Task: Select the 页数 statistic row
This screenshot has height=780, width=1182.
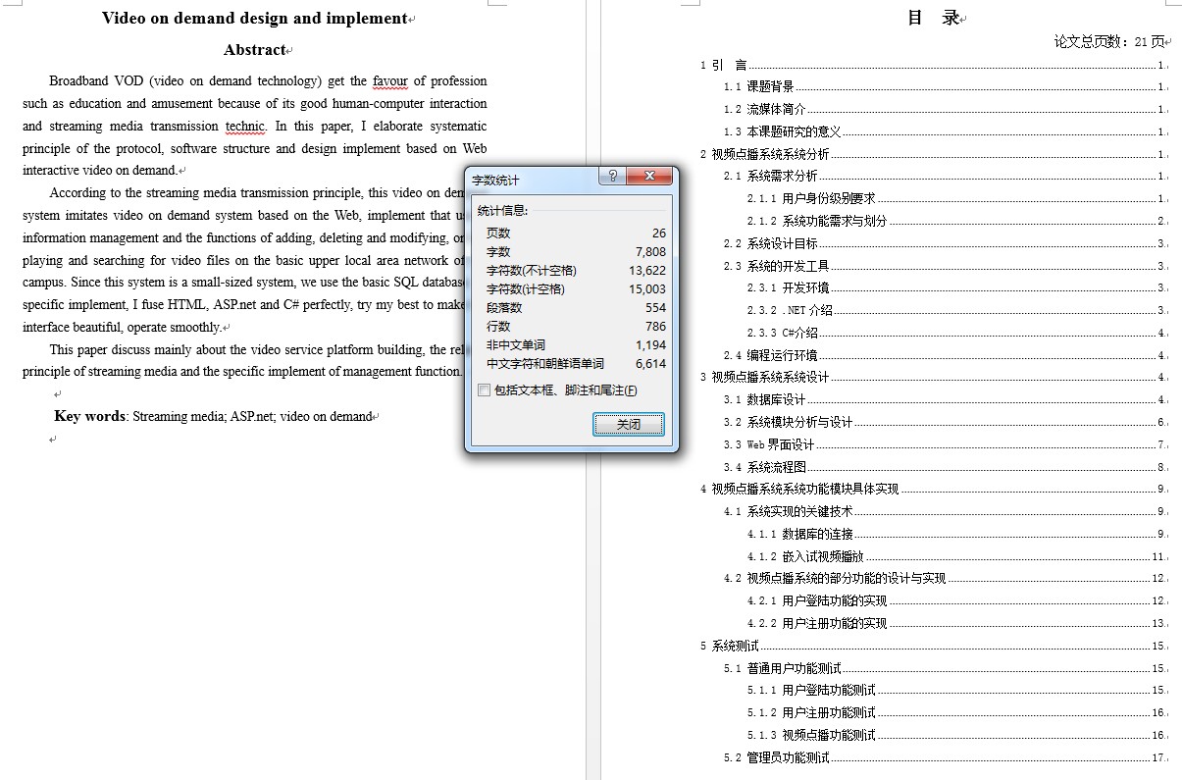Action: tap(576, 233)
